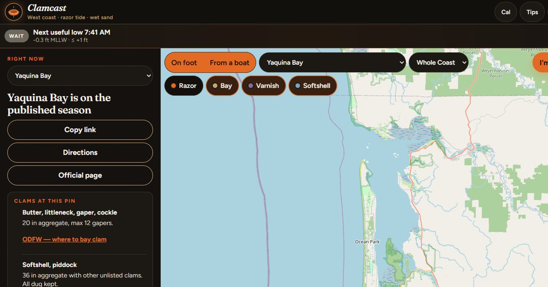Toggle the Razor clam filter
This screenshot has width=548, height=287.
184,86
